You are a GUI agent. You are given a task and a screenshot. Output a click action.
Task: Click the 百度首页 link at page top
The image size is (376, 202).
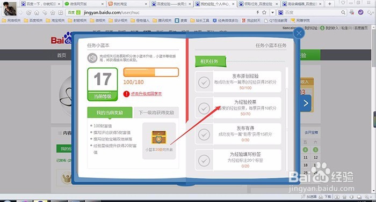(361, 28)
